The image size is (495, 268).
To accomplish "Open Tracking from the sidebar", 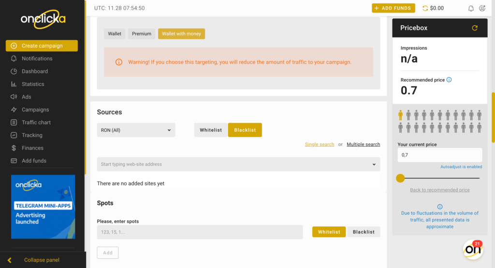I will pyautogui.click(x=32, y=135).
